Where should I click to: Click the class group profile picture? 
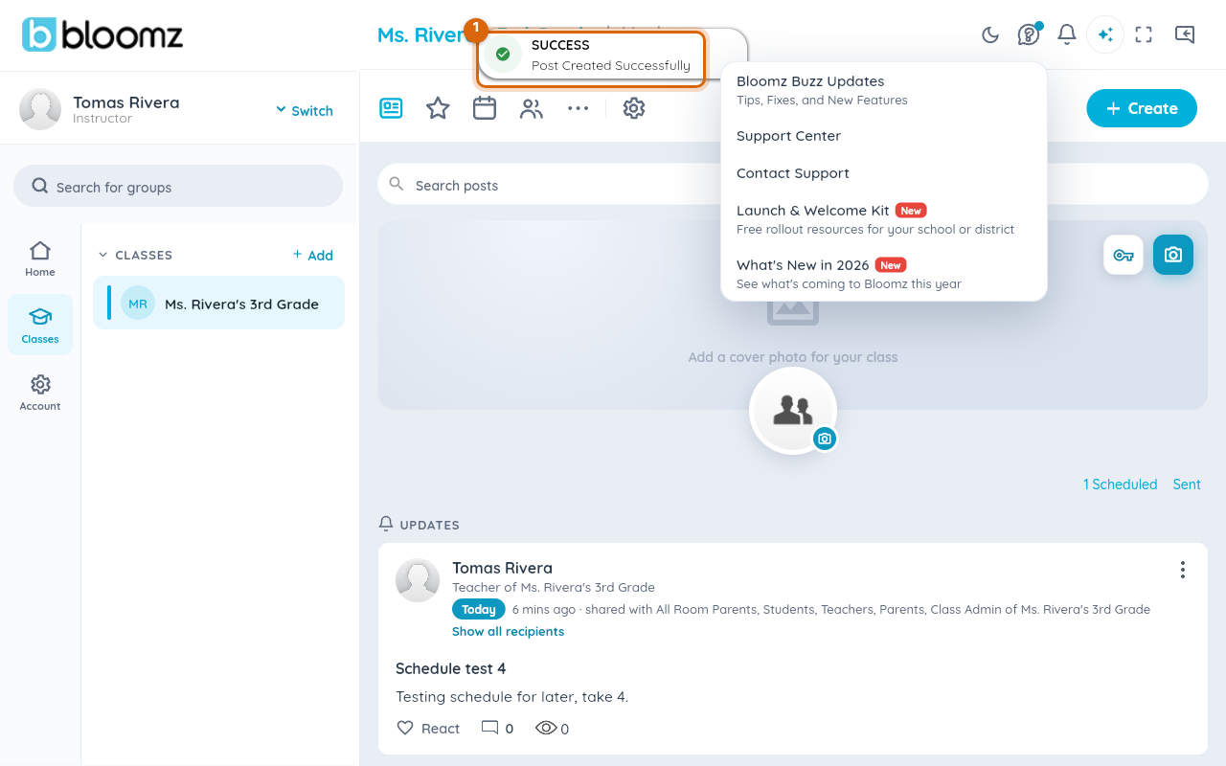(793, 410)
